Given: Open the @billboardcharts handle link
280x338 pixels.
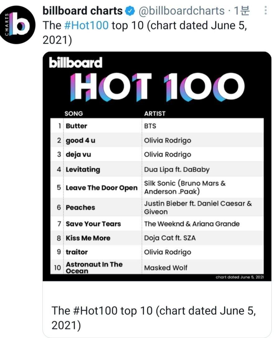Looking at the screenshot, I should click(181, 11).
